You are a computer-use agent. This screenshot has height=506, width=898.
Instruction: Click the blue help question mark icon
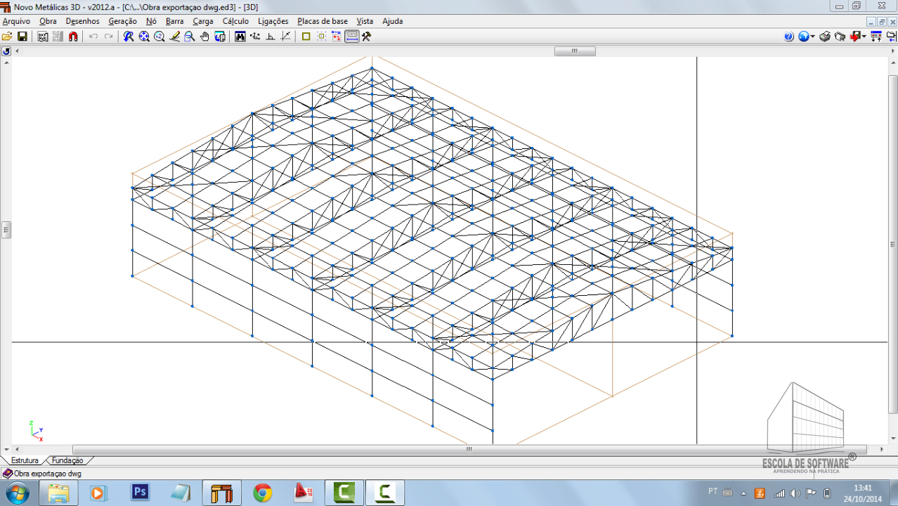(x=788, y=37)
